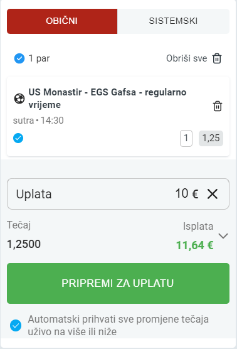The image size is (237, 349).
Task: Delete the US Monastir bet with trash icon
Action: click(x=218, y=106)
